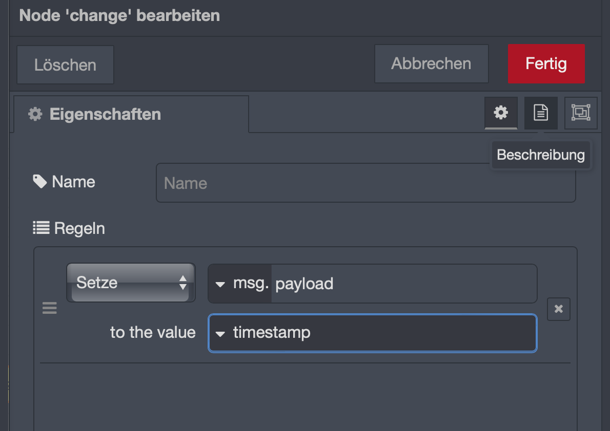Click the dialog title 'Node change bearbeiten'

(x=119, y=15)
